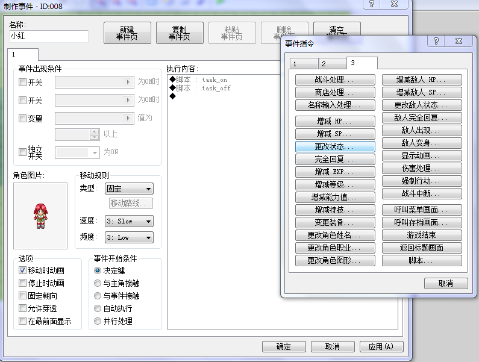Click the red-haired character sprite image
Image resolution: width=479 pixels, height=362 pixels.
coord(40,216)
